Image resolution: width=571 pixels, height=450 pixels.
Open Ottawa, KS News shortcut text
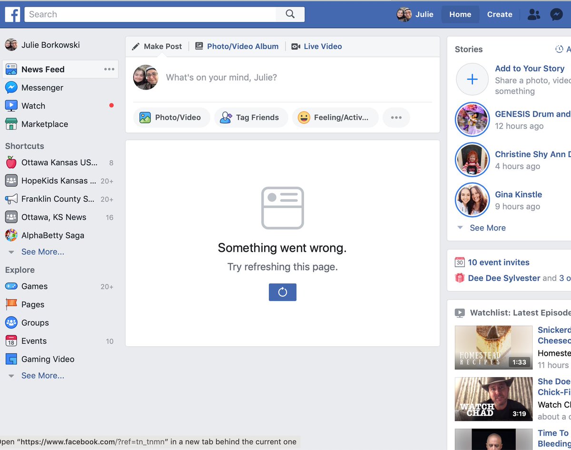coord(54,217)
